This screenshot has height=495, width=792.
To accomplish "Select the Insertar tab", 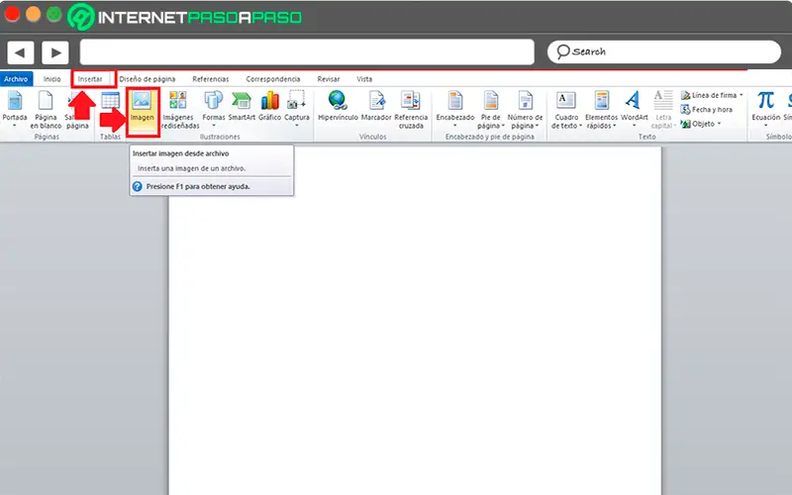I will click(90, 79).
